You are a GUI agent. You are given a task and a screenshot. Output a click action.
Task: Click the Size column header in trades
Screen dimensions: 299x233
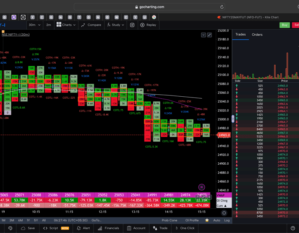click(x=260, y=81)
